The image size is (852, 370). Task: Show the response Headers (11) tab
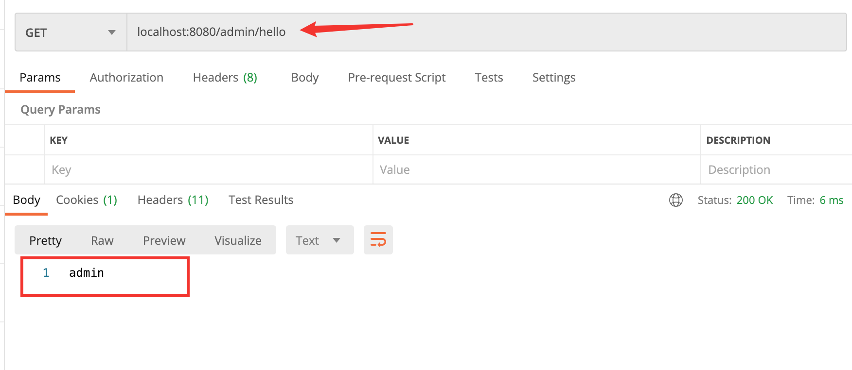pyautogui.click(x=173, y=200)
